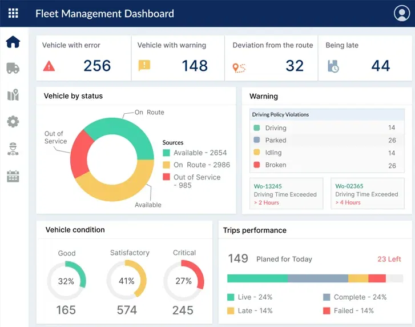Viewport: 415px width, 327px height.
Task: Click the red error triangle icon
Action: (49, 66)
